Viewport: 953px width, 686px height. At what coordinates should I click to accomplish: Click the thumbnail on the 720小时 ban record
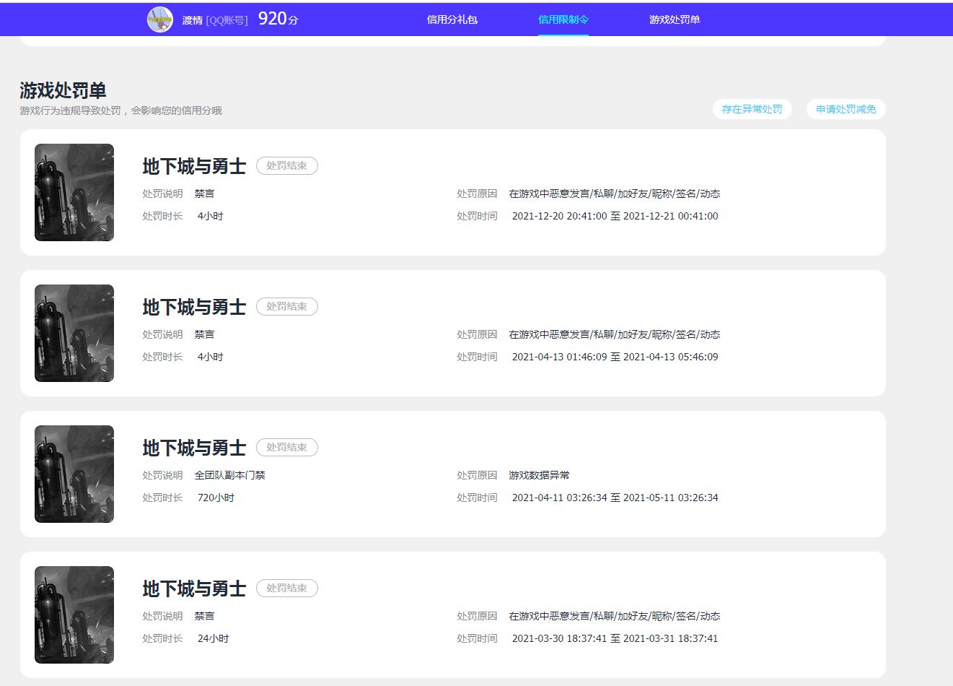coord(74,474)
